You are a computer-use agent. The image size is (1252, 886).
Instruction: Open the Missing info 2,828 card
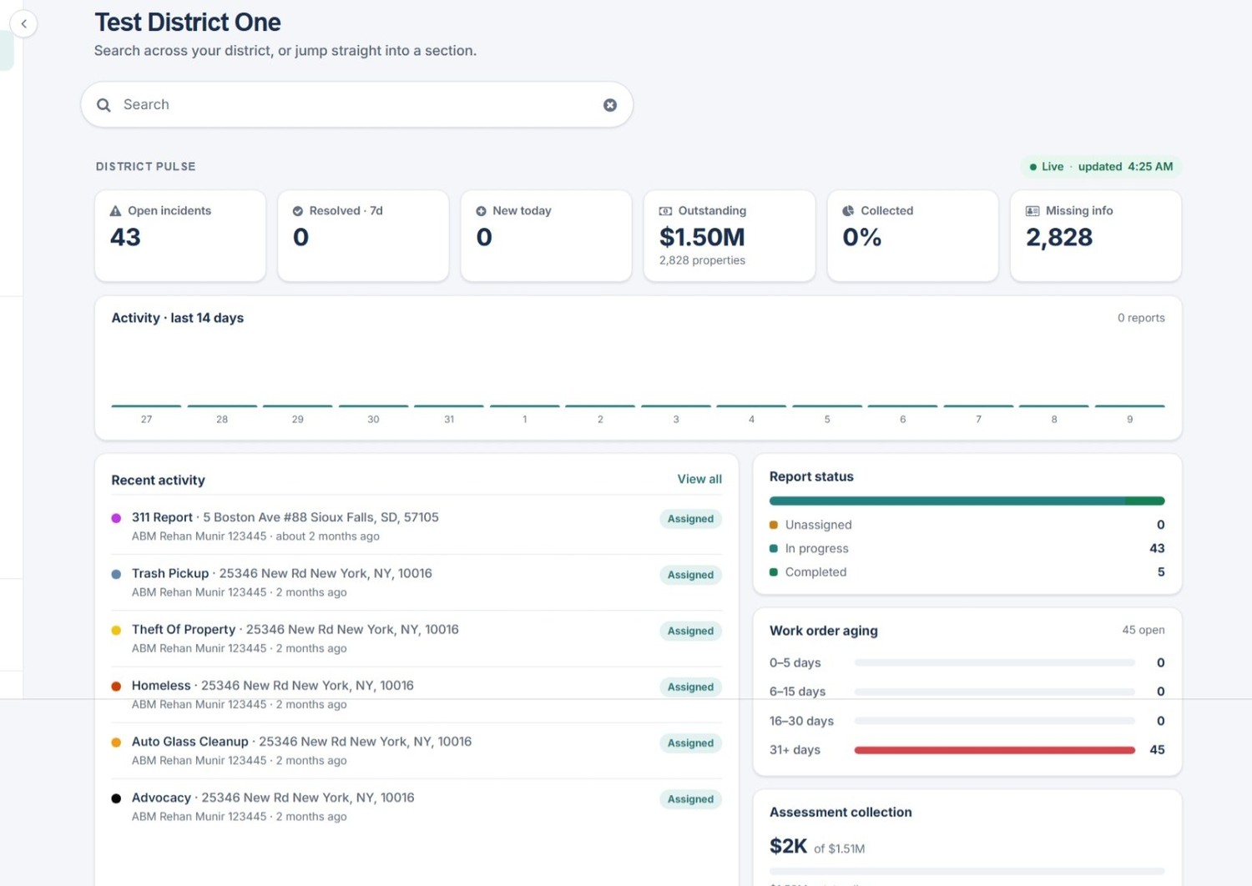1096,236
